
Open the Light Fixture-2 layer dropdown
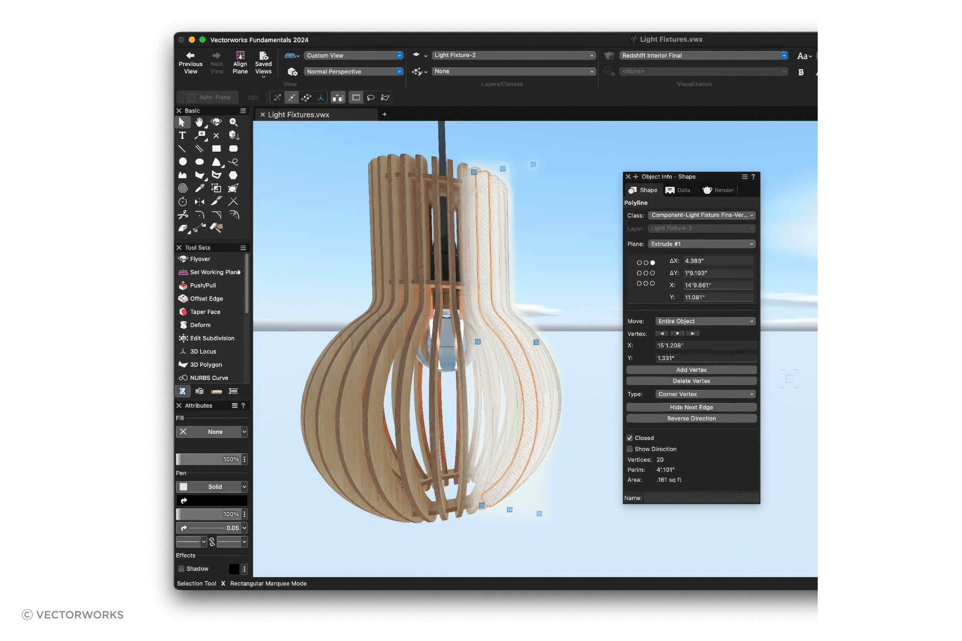(x=514, y=55)
